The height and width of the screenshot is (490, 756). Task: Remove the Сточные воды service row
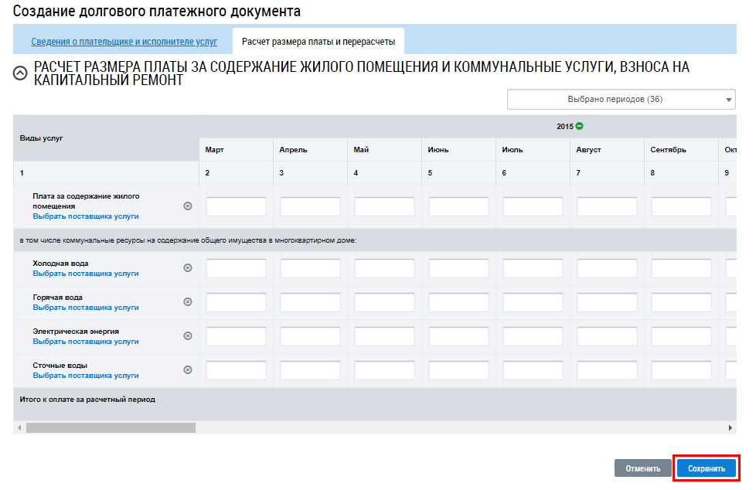click(188, 370)
